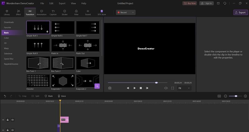Click fit timeline to window icon

pyautogui.click(x=219, y=96)
